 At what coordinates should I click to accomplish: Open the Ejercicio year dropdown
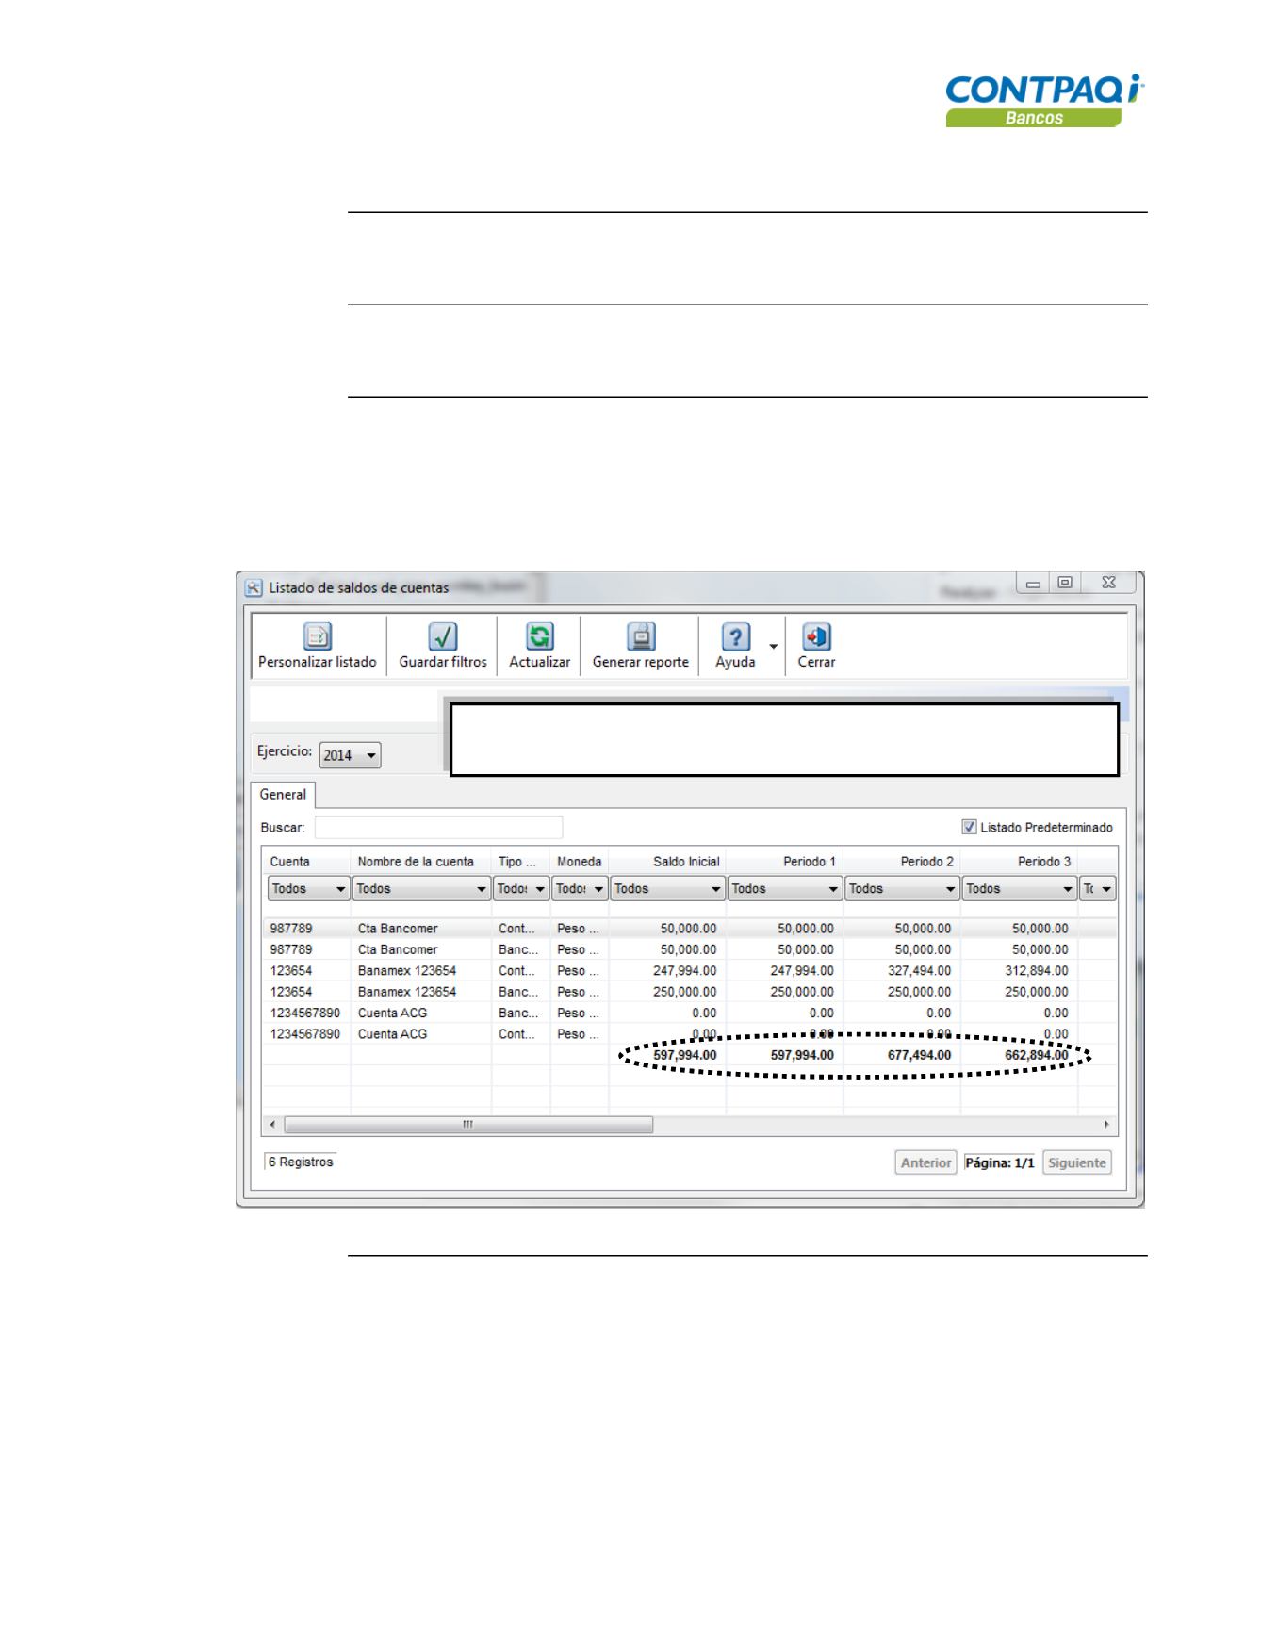pyautogui.click(x=350, y=755)
